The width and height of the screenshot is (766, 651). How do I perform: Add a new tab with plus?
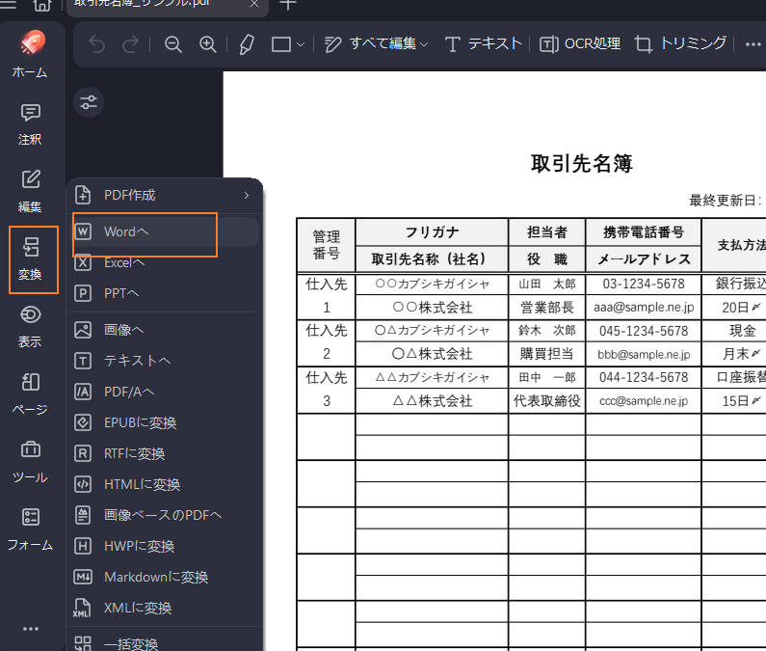tap(288, 5)
